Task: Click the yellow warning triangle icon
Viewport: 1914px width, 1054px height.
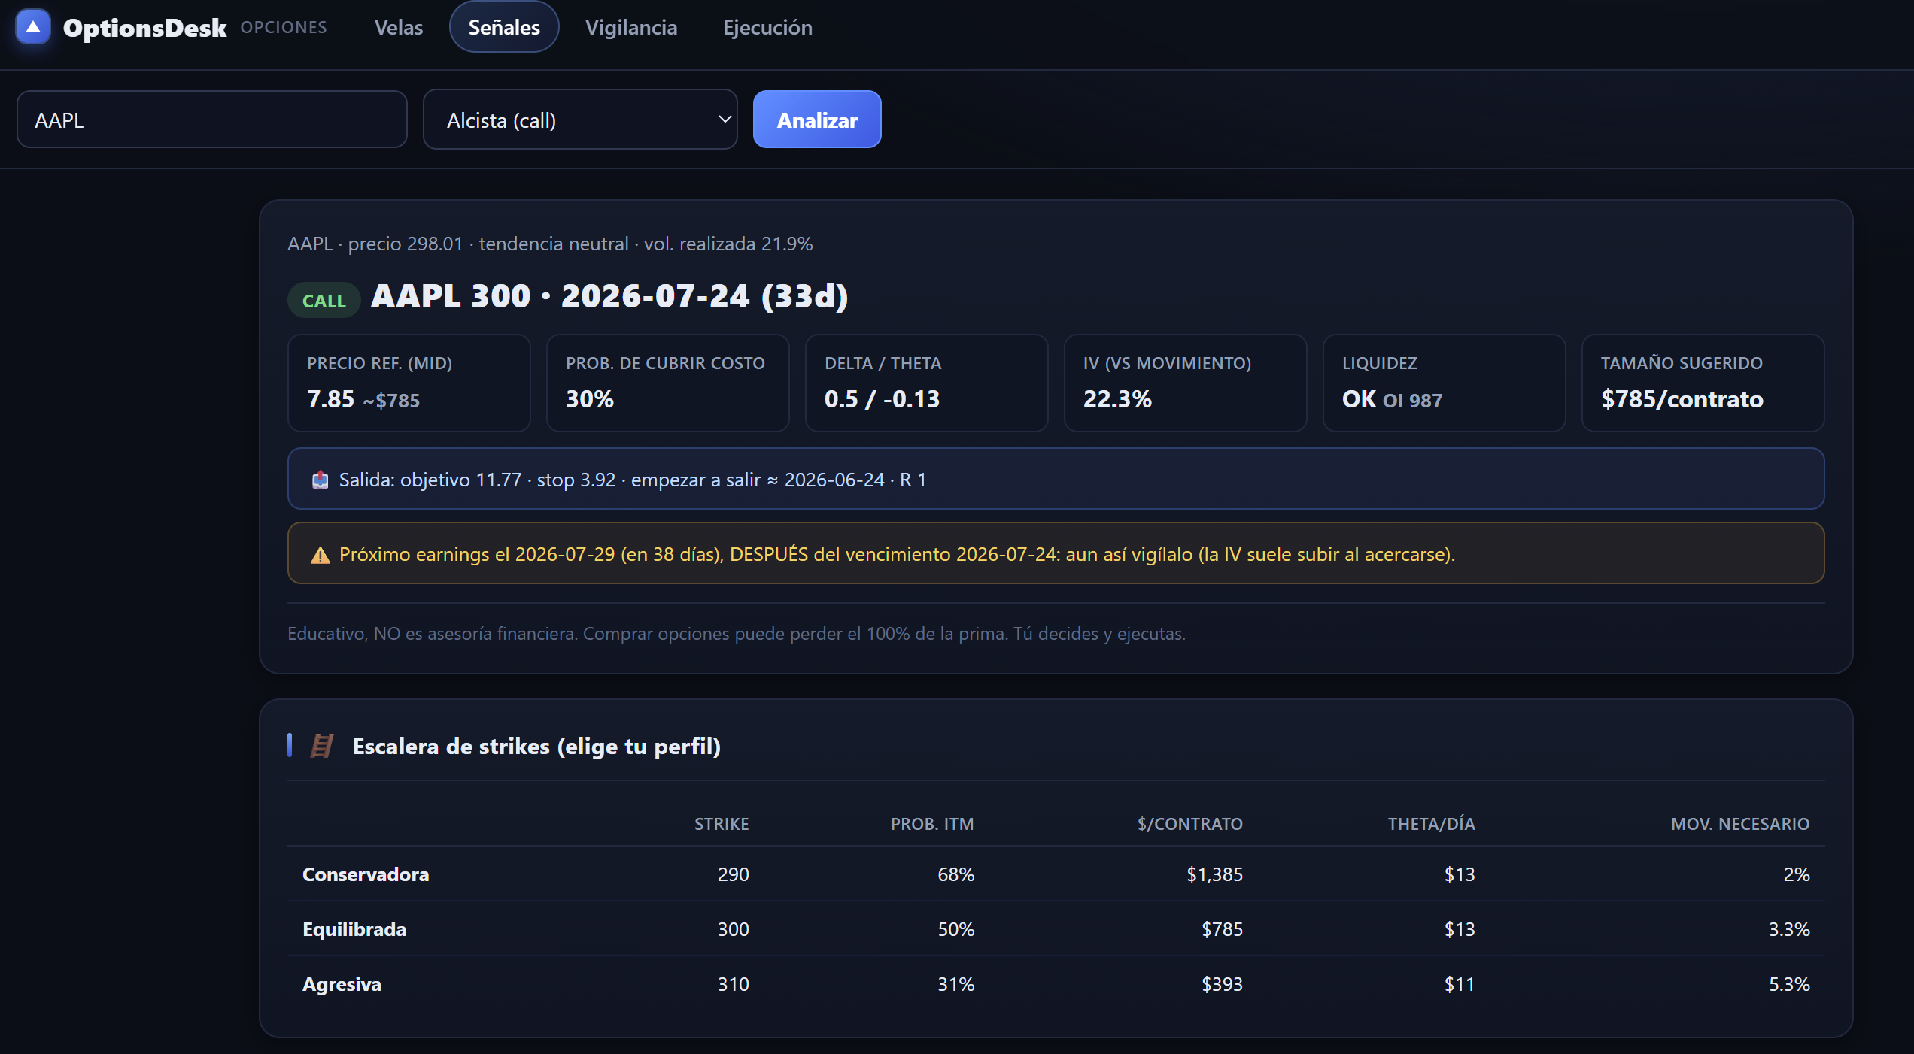Action: (321, 555)
